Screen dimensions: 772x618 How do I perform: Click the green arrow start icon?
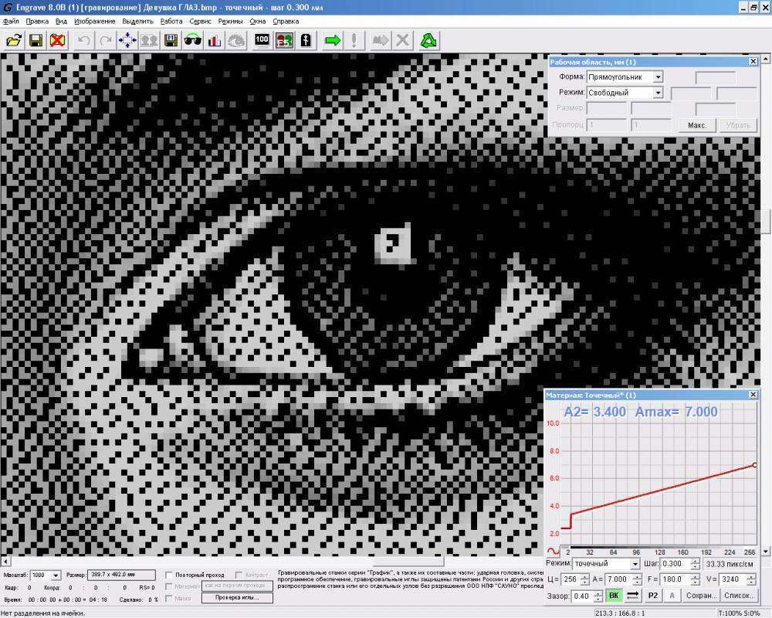[x=332, y=40]
